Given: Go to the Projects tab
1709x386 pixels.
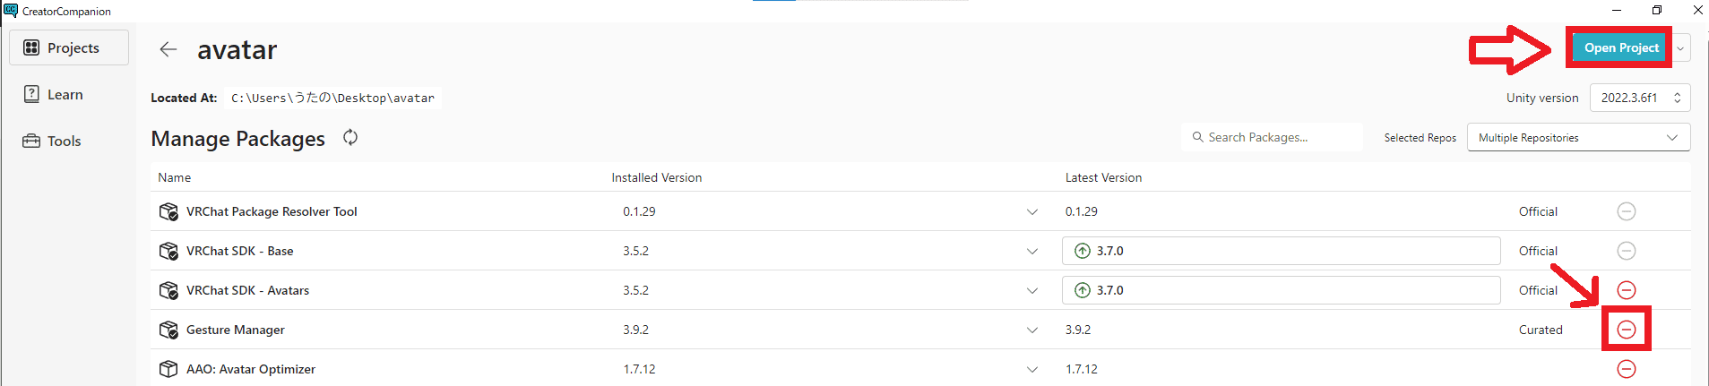Looking at the screenshot, I should 69,47.
